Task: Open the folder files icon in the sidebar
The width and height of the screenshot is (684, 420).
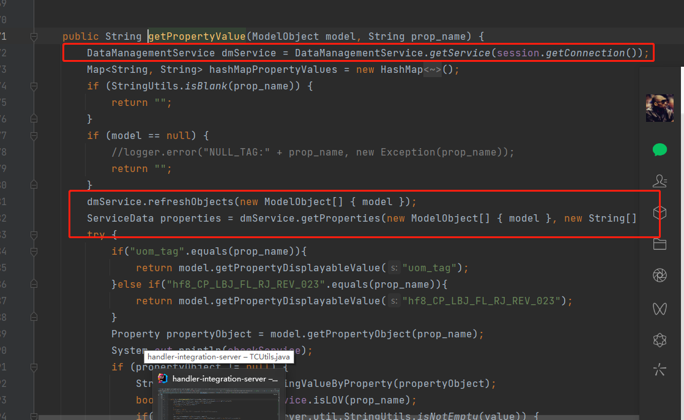Action: (x=660, y=244)
